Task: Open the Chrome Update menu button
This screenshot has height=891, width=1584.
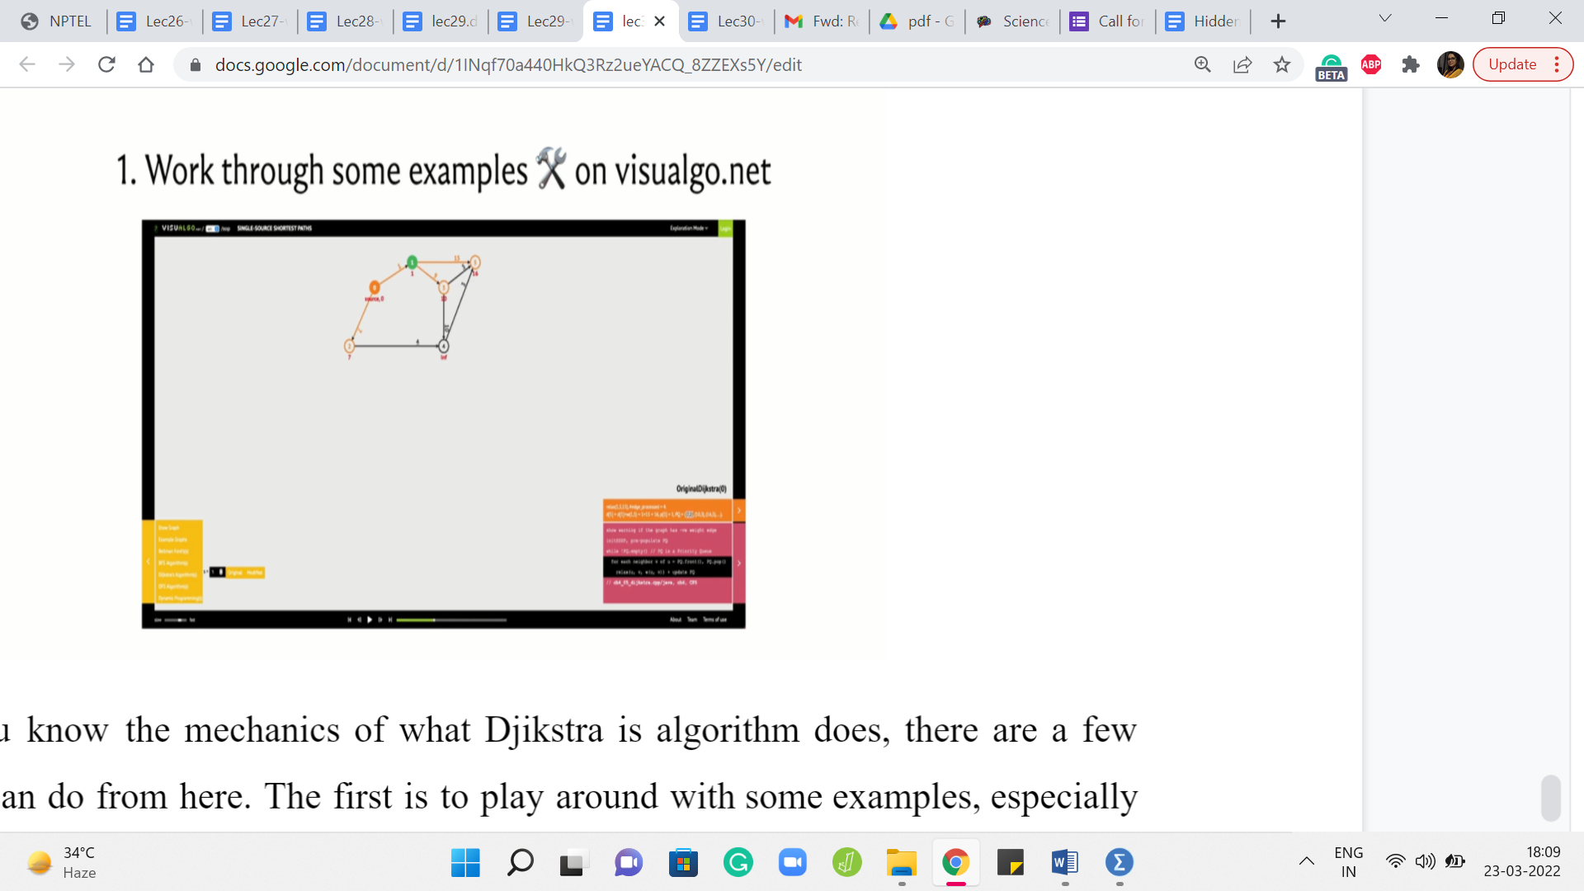Action: tap(1523, 64)
